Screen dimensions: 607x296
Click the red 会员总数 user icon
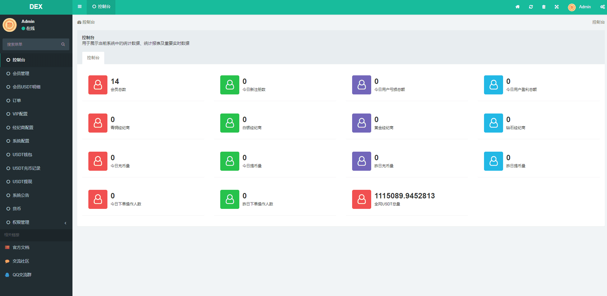tap(98, 85)
